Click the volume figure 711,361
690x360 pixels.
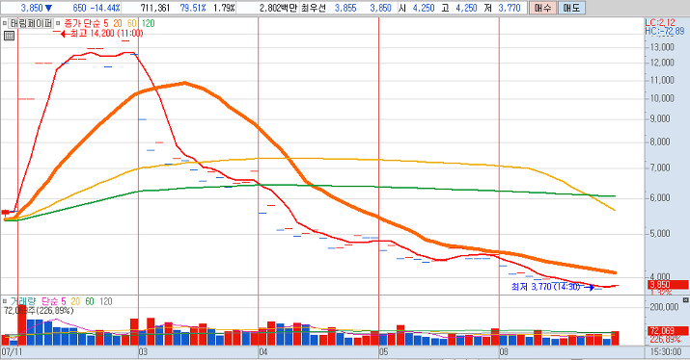tap(155, 8)
